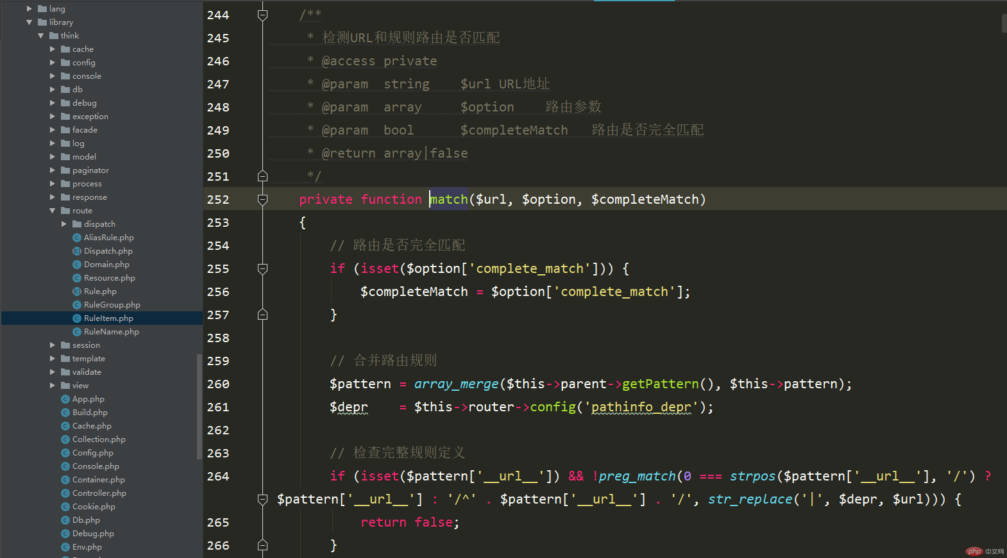The width and height of the screenshot is (1007, 558).
Task: Click the RuleGroup.php class icon
Action: tap(77, 305)
